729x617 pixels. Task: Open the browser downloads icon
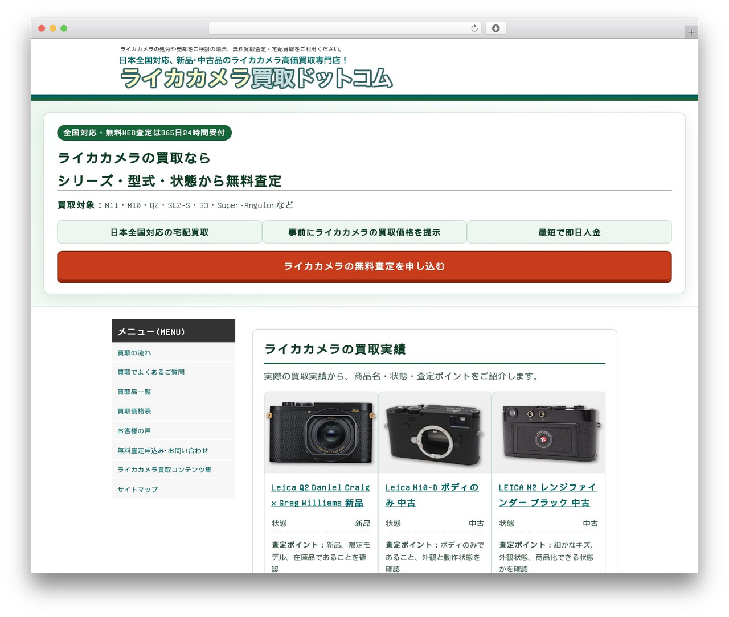(495, 28)
